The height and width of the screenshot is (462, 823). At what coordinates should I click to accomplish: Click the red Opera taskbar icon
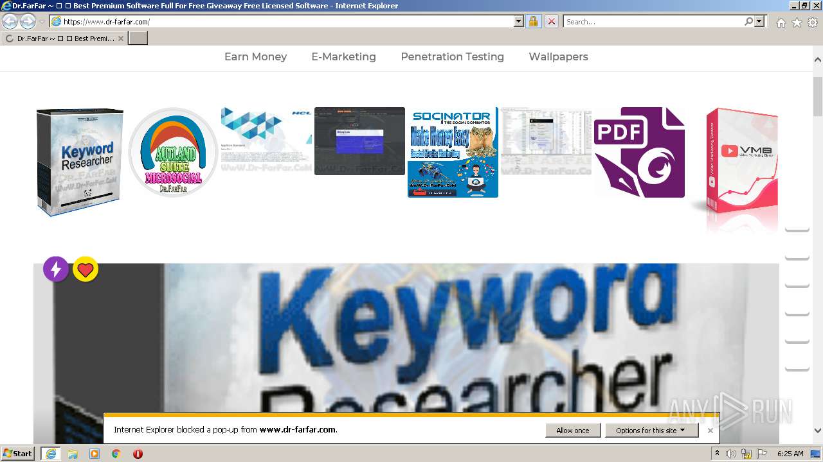pos(138,454)
